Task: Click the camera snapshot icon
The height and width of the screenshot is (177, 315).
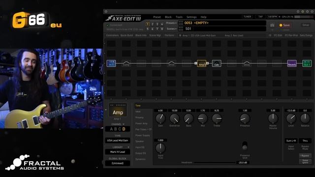Action: click(272, 25)
